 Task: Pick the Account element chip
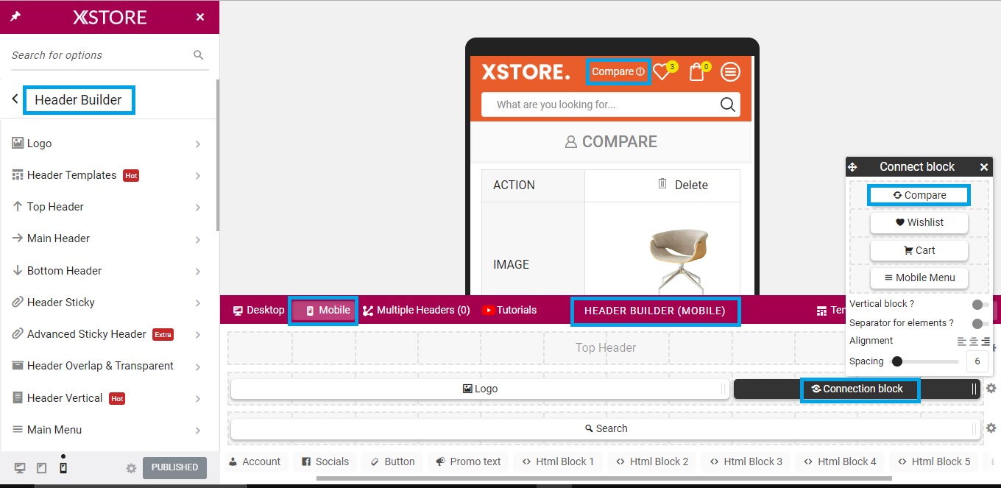pos(254,462)
